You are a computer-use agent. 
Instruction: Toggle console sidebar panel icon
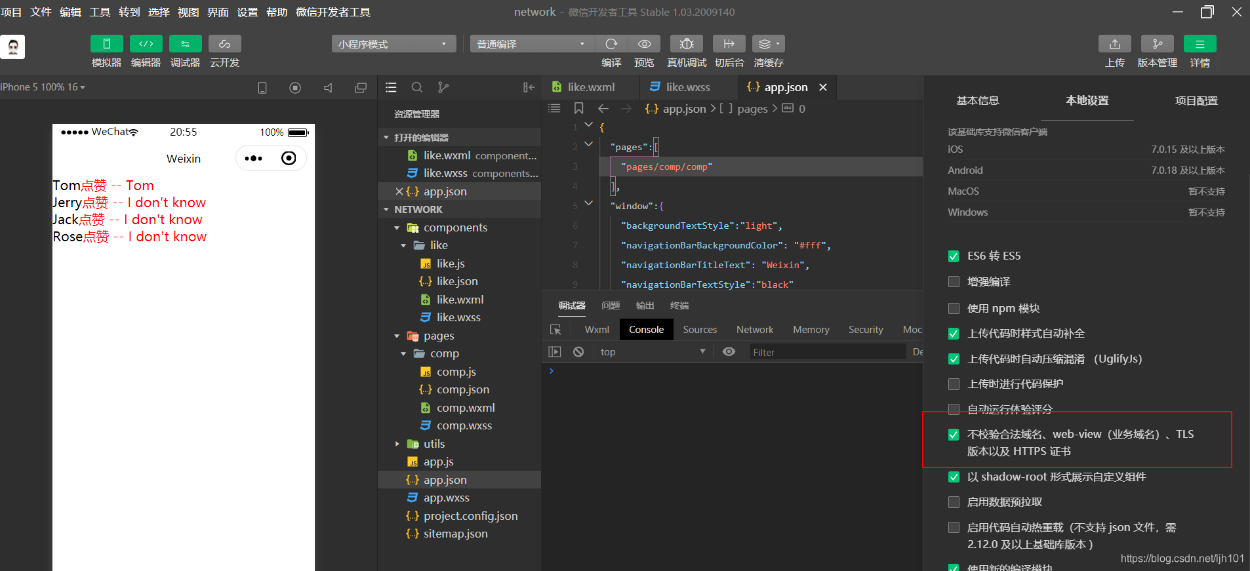555,352
